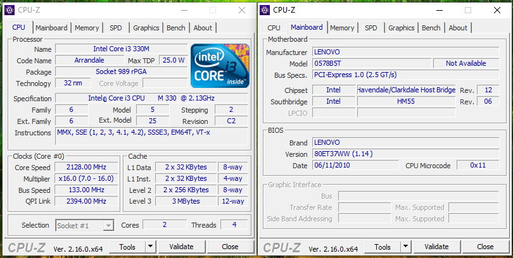
Task: Click the CPU Microcode 0x11 value
Action: point(478,165)
